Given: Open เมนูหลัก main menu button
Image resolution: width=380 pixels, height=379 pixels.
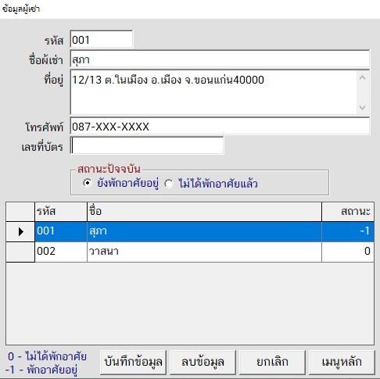Looking at the screenshot, I should tap(342, 362).
